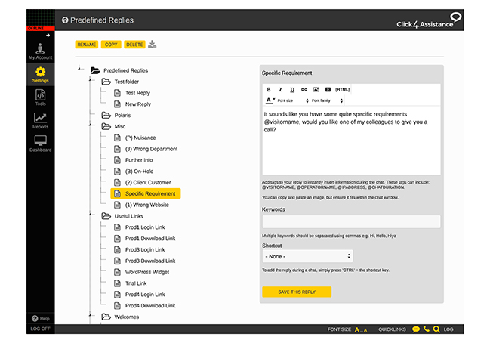Open the Font family dropdown
Screen dimensions: 490x343
point(328,100)
